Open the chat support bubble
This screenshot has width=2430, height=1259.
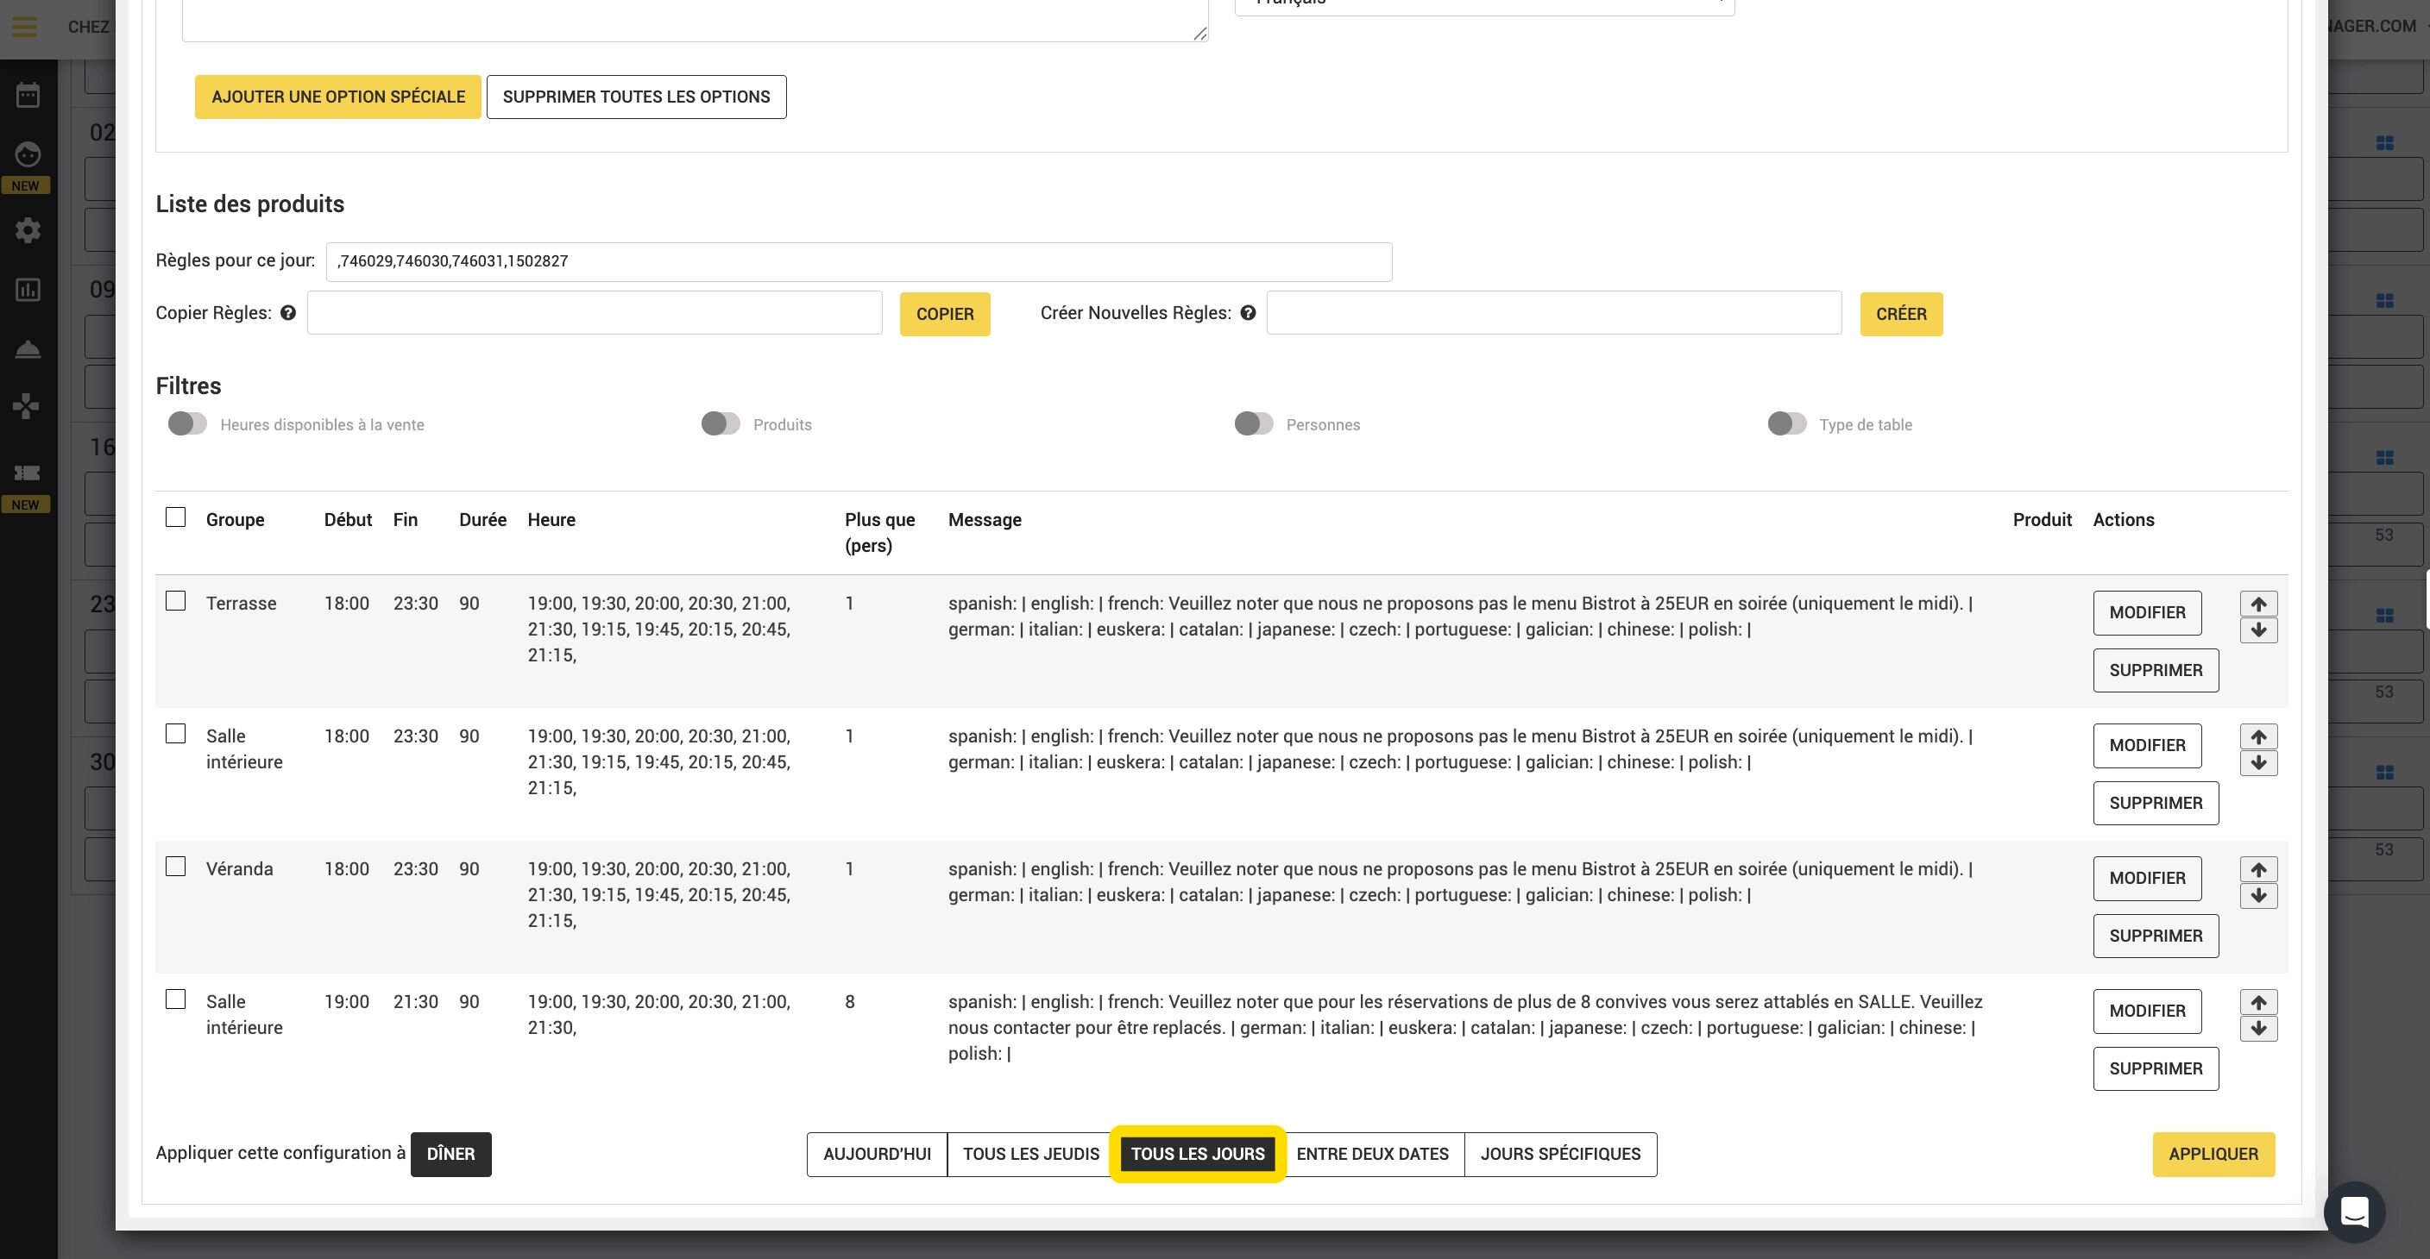coord(2355,1212)
